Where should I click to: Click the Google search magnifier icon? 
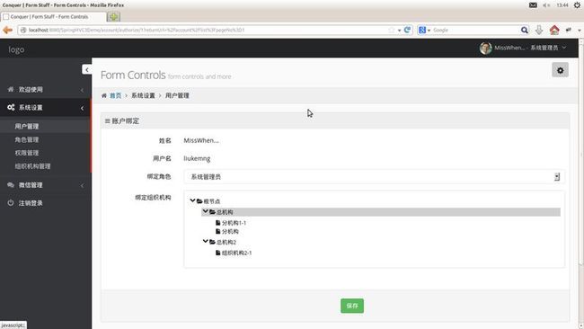tap(524, 30)
